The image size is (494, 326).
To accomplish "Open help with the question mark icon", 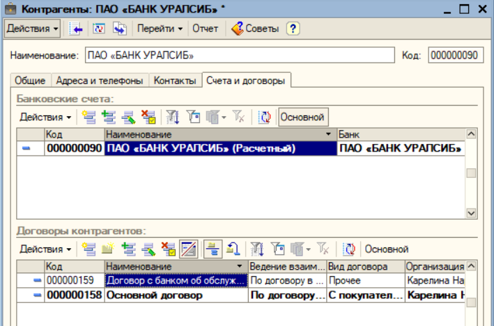I will pos(293,28).
